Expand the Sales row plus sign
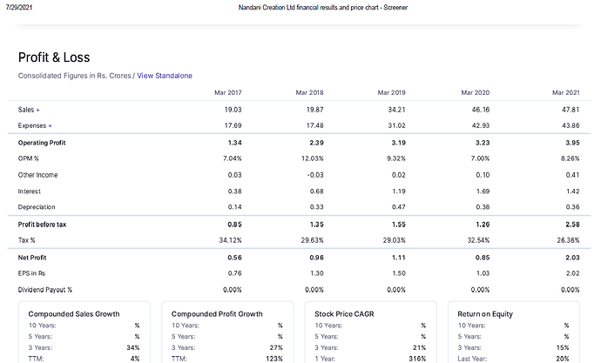Image resolution: width=601 pixels, height=363 pixels. 38,110
